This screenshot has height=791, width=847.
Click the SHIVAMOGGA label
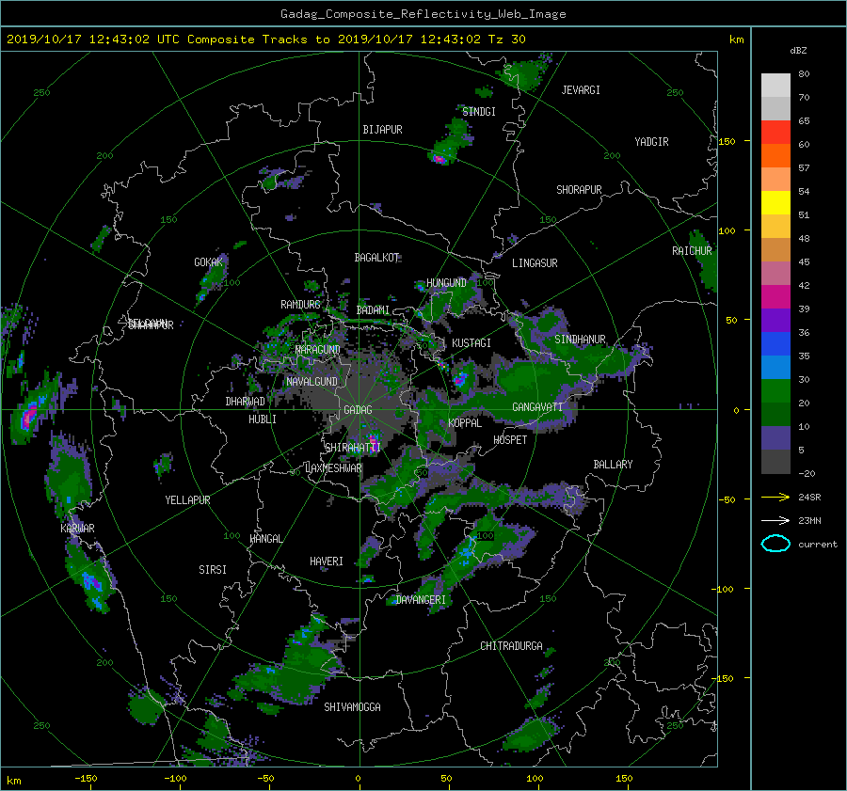[352, 707]
